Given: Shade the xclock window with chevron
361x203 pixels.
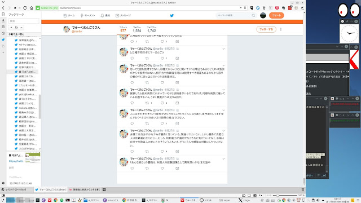Looking at the screenshot, I should (351, 21).
